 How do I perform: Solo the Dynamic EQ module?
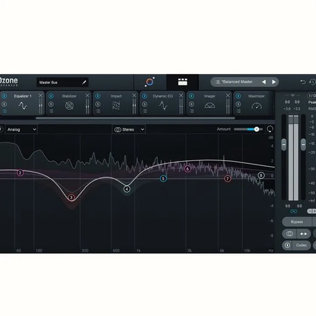point(144,104)
